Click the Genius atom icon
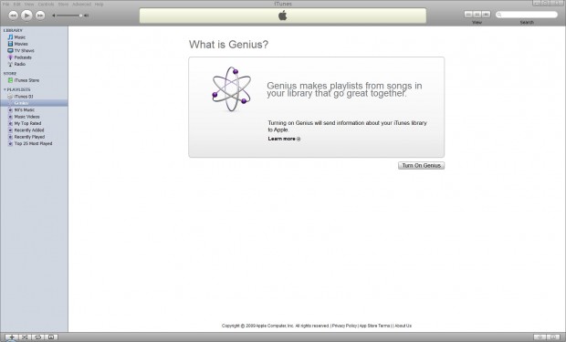The height and width of the screenshot is (342, 566). click(x=231, y=88)
